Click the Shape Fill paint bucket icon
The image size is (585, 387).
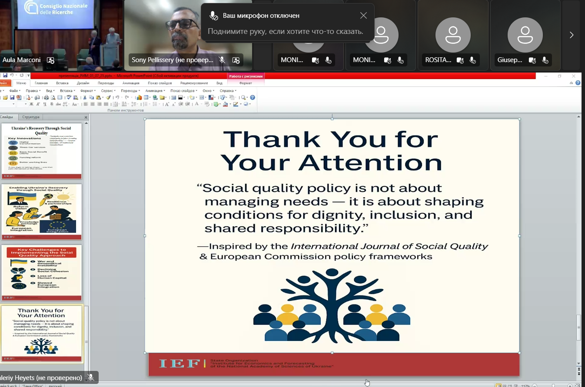(x=225, y=104)
